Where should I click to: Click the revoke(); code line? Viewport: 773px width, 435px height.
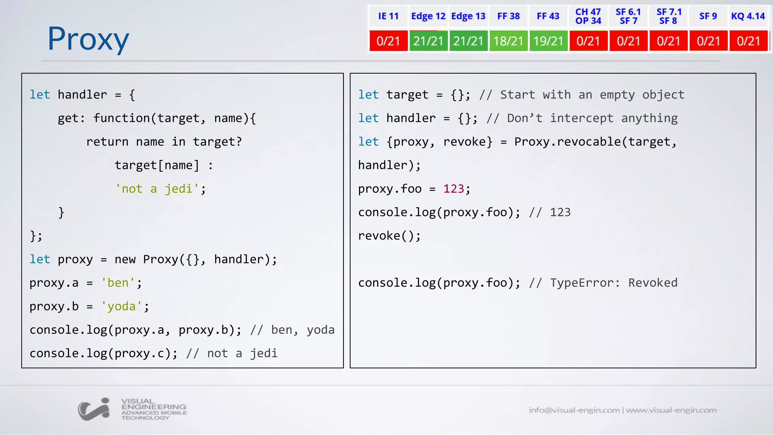[389, 236]
